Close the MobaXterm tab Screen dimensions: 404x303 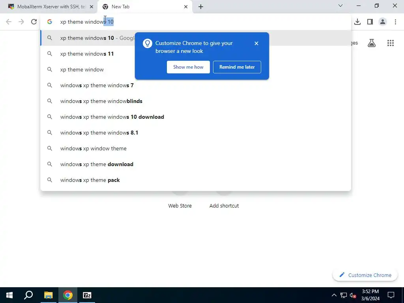point(92,7)
